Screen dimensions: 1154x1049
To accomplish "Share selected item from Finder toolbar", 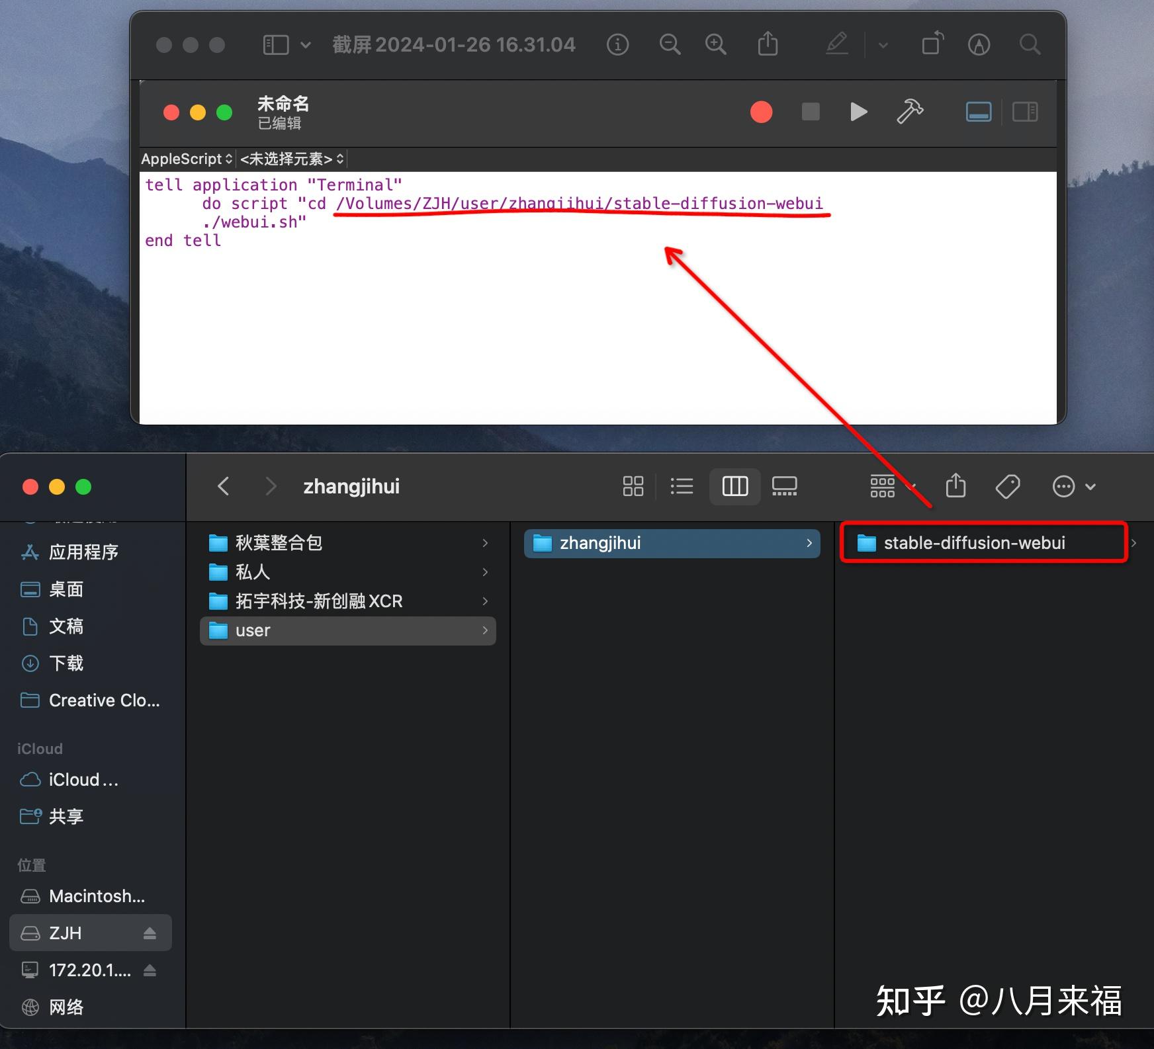I will pos(955,485).
